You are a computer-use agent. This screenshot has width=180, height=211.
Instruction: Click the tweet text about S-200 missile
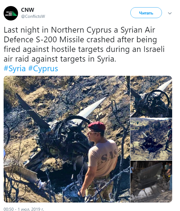coord(84,44)
